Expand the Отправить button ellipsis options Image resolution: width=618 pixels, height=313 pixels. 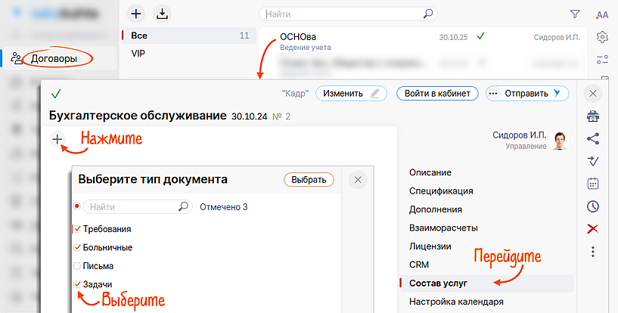pos(495,94)
